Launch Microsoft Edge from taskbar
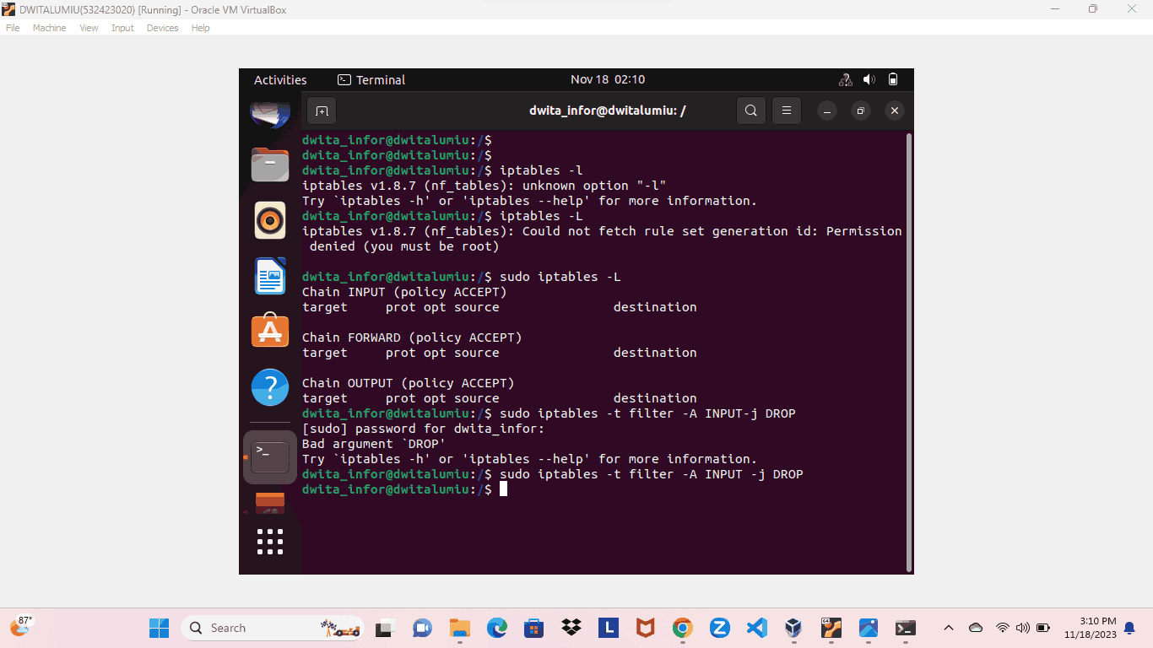 [496, 628]
